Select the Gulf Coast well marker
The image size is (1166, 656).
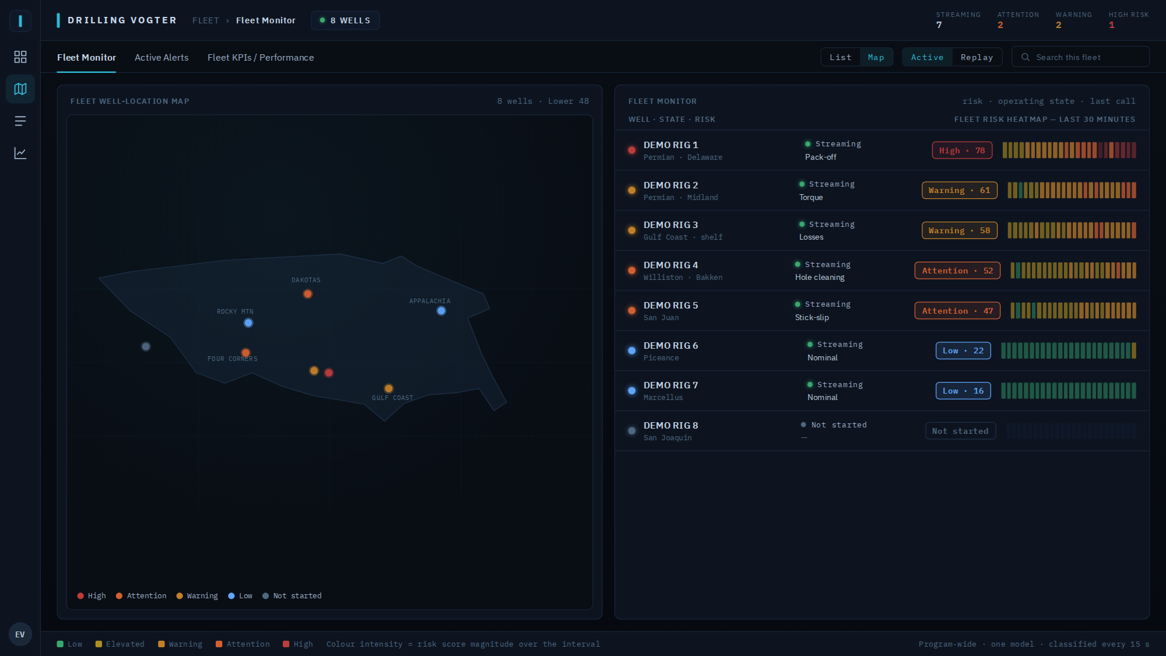click(389, 388)
